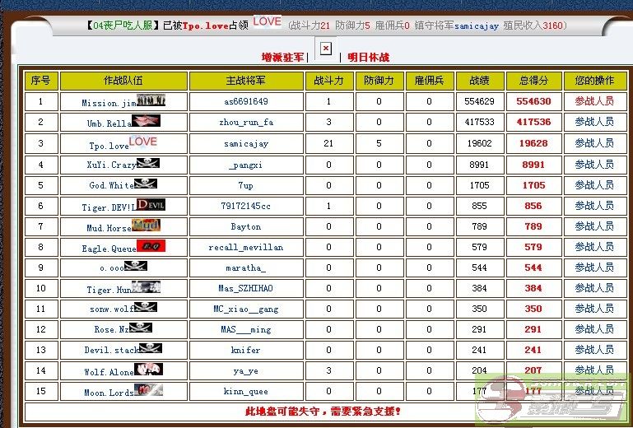Image resolution: width=633 pixels, height=428 pixels.
Task: Click the 总得分 column header
Action: 534,81
